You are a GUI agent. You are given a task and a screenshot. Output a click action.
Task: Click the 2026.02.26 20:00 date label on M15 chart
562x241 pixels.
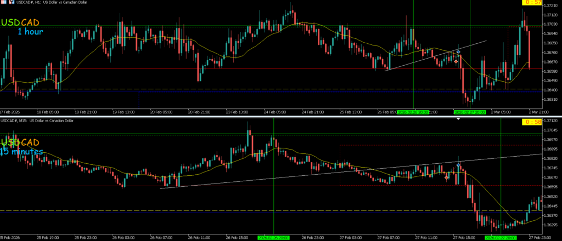(273, 238)
